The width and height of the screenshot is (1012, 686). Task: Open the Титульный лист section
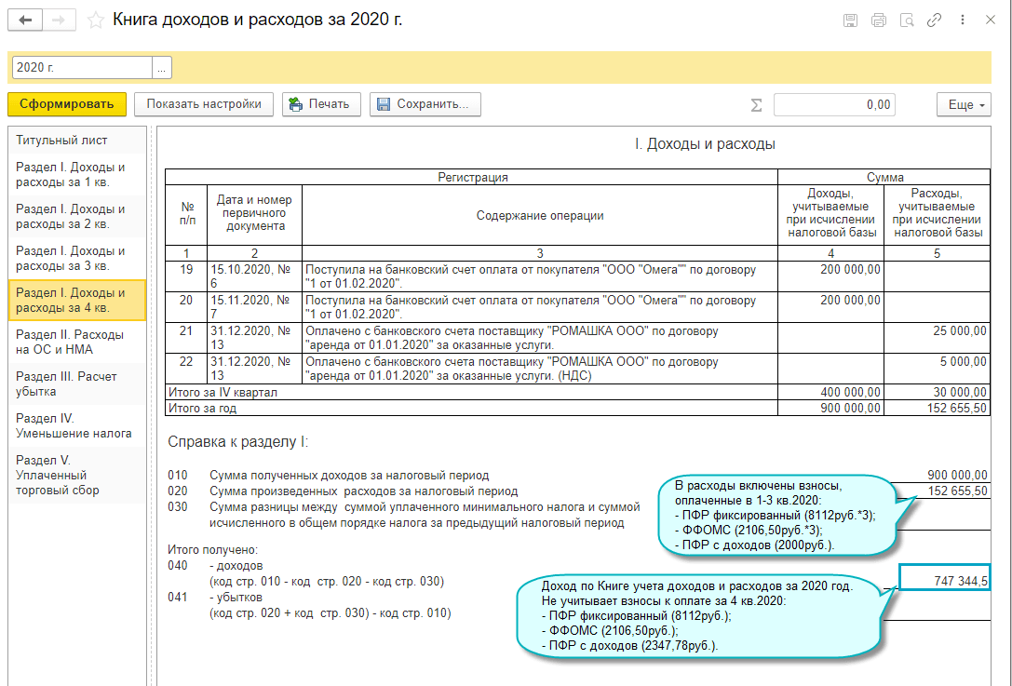click(x=76, y=140)
